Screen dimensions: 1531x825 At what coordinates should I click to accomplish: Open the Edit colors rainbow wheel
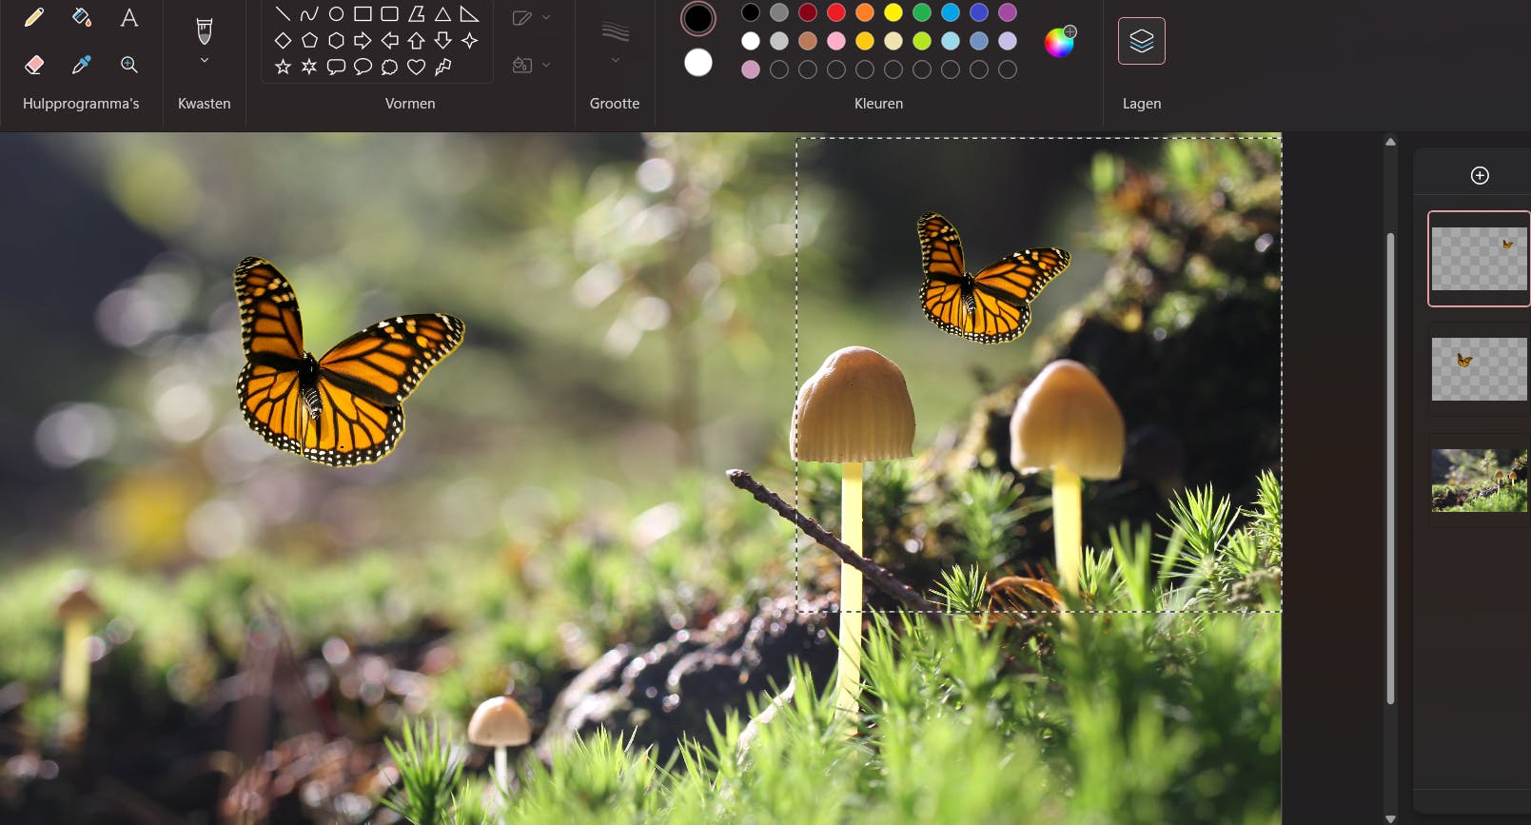click(x=1060, y=41)
